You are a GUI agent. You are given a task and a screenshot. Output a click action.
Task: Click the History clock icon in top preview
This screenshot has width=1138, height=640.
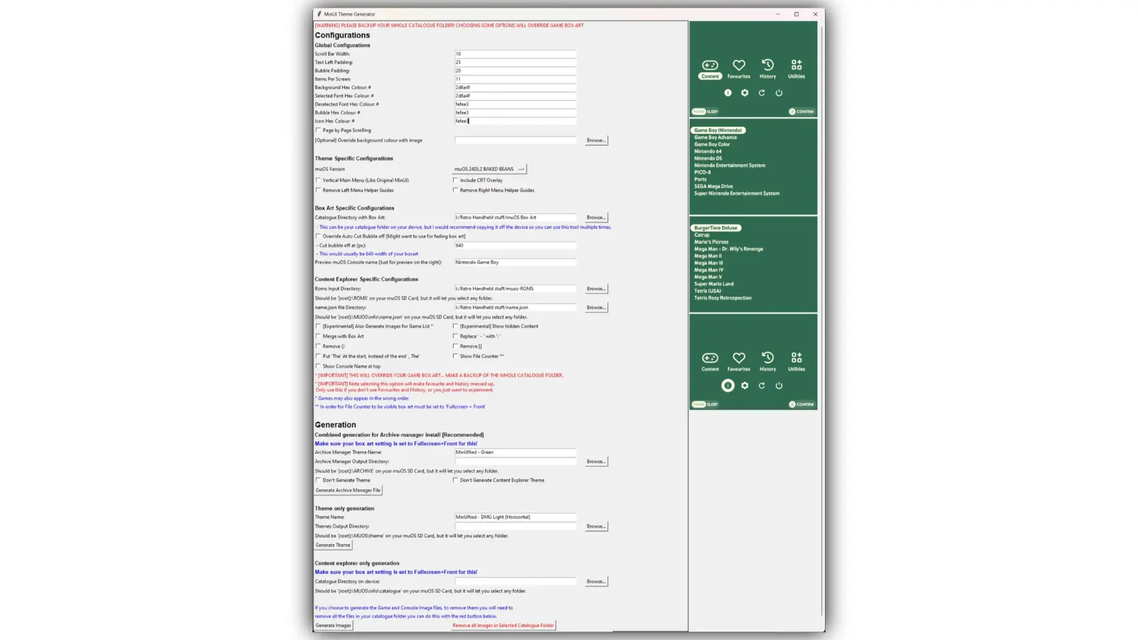coord(767,65)
